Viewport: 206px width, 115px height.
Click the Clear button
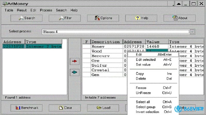click(65, 108)
